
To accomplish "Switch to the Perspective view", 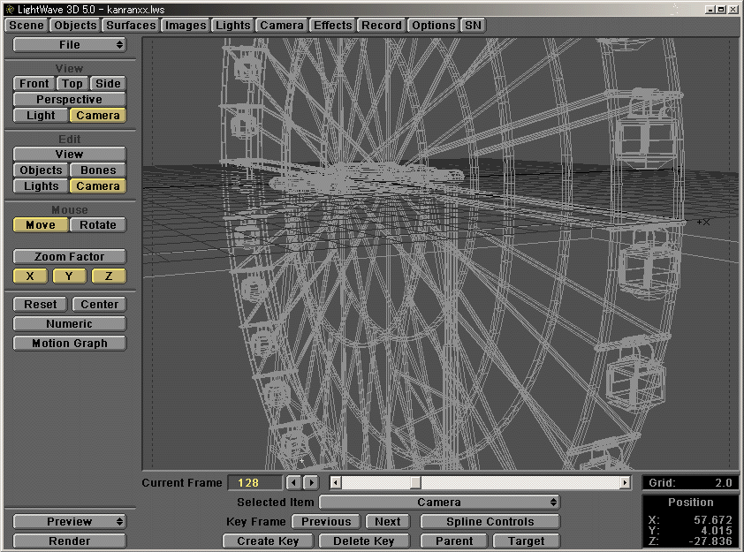I will point(69,99).
